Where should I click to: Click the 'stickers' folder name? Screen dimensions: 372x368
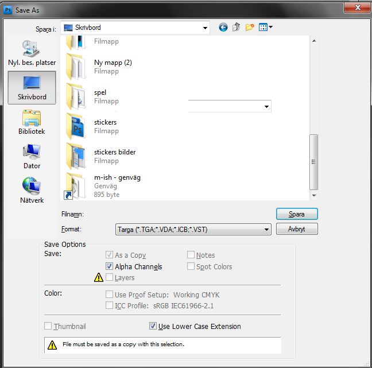click(x=105, y=122)
